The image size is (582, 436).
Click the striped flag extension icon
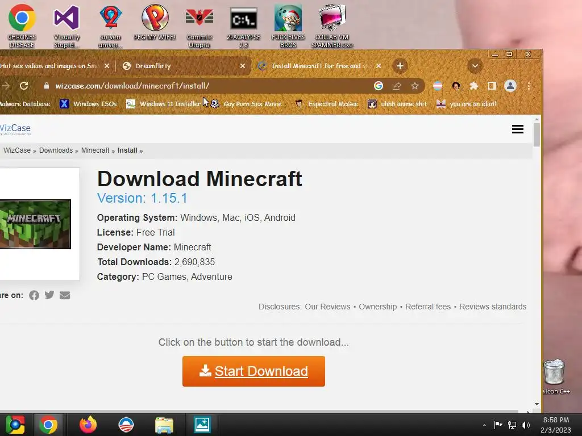pyautogui.click(x=438, y=86)
